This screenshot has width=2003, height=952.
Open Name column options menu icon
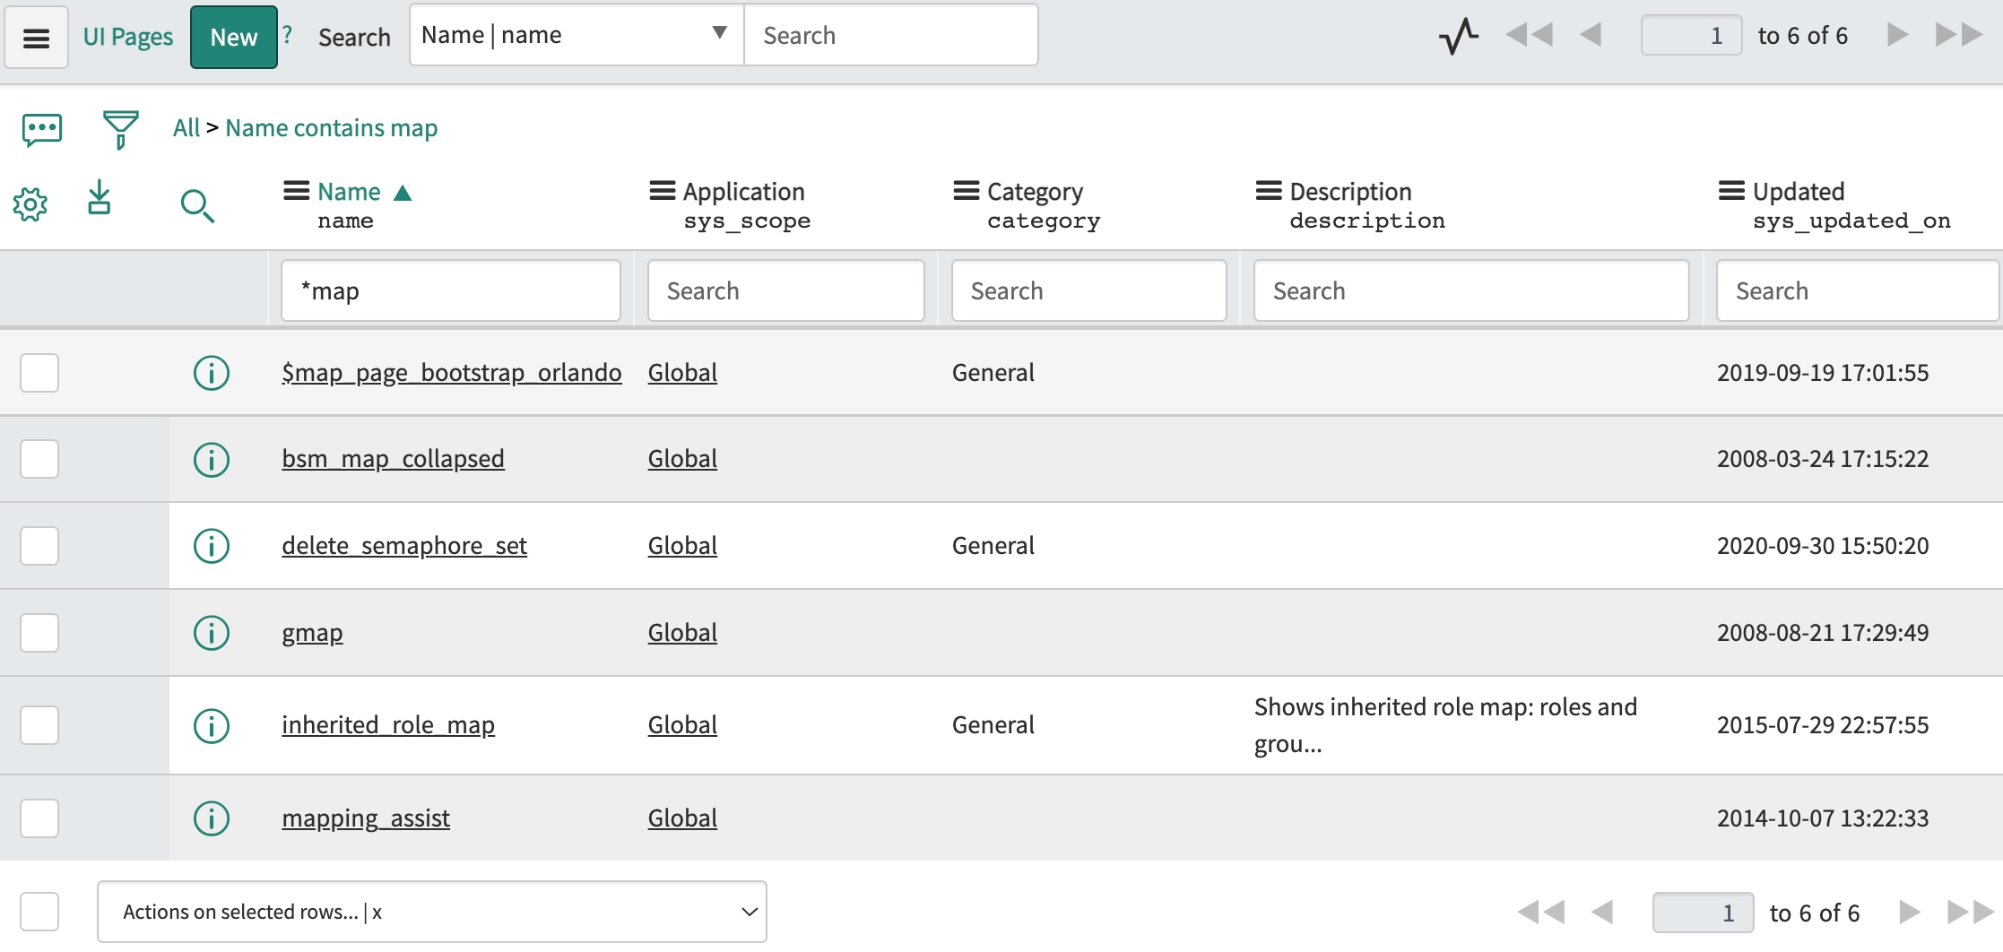[297, 191]
